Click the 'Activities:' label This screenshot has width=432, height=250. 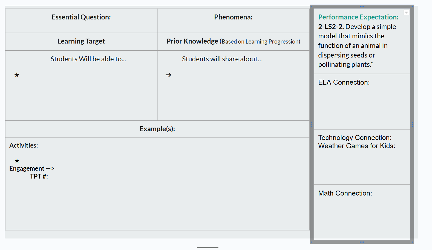coord(24,146)
